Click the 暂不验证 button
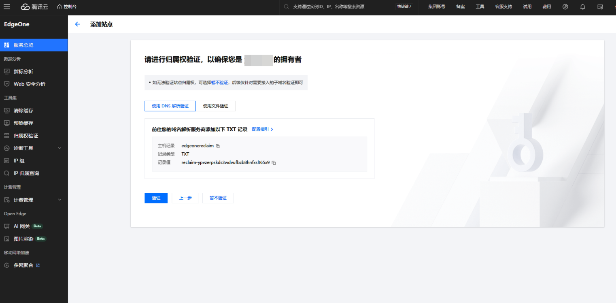616x303 pixels. [x=218, y=198]
